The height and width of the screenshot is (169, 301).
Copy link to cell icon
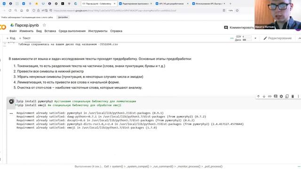pos(269,96)
